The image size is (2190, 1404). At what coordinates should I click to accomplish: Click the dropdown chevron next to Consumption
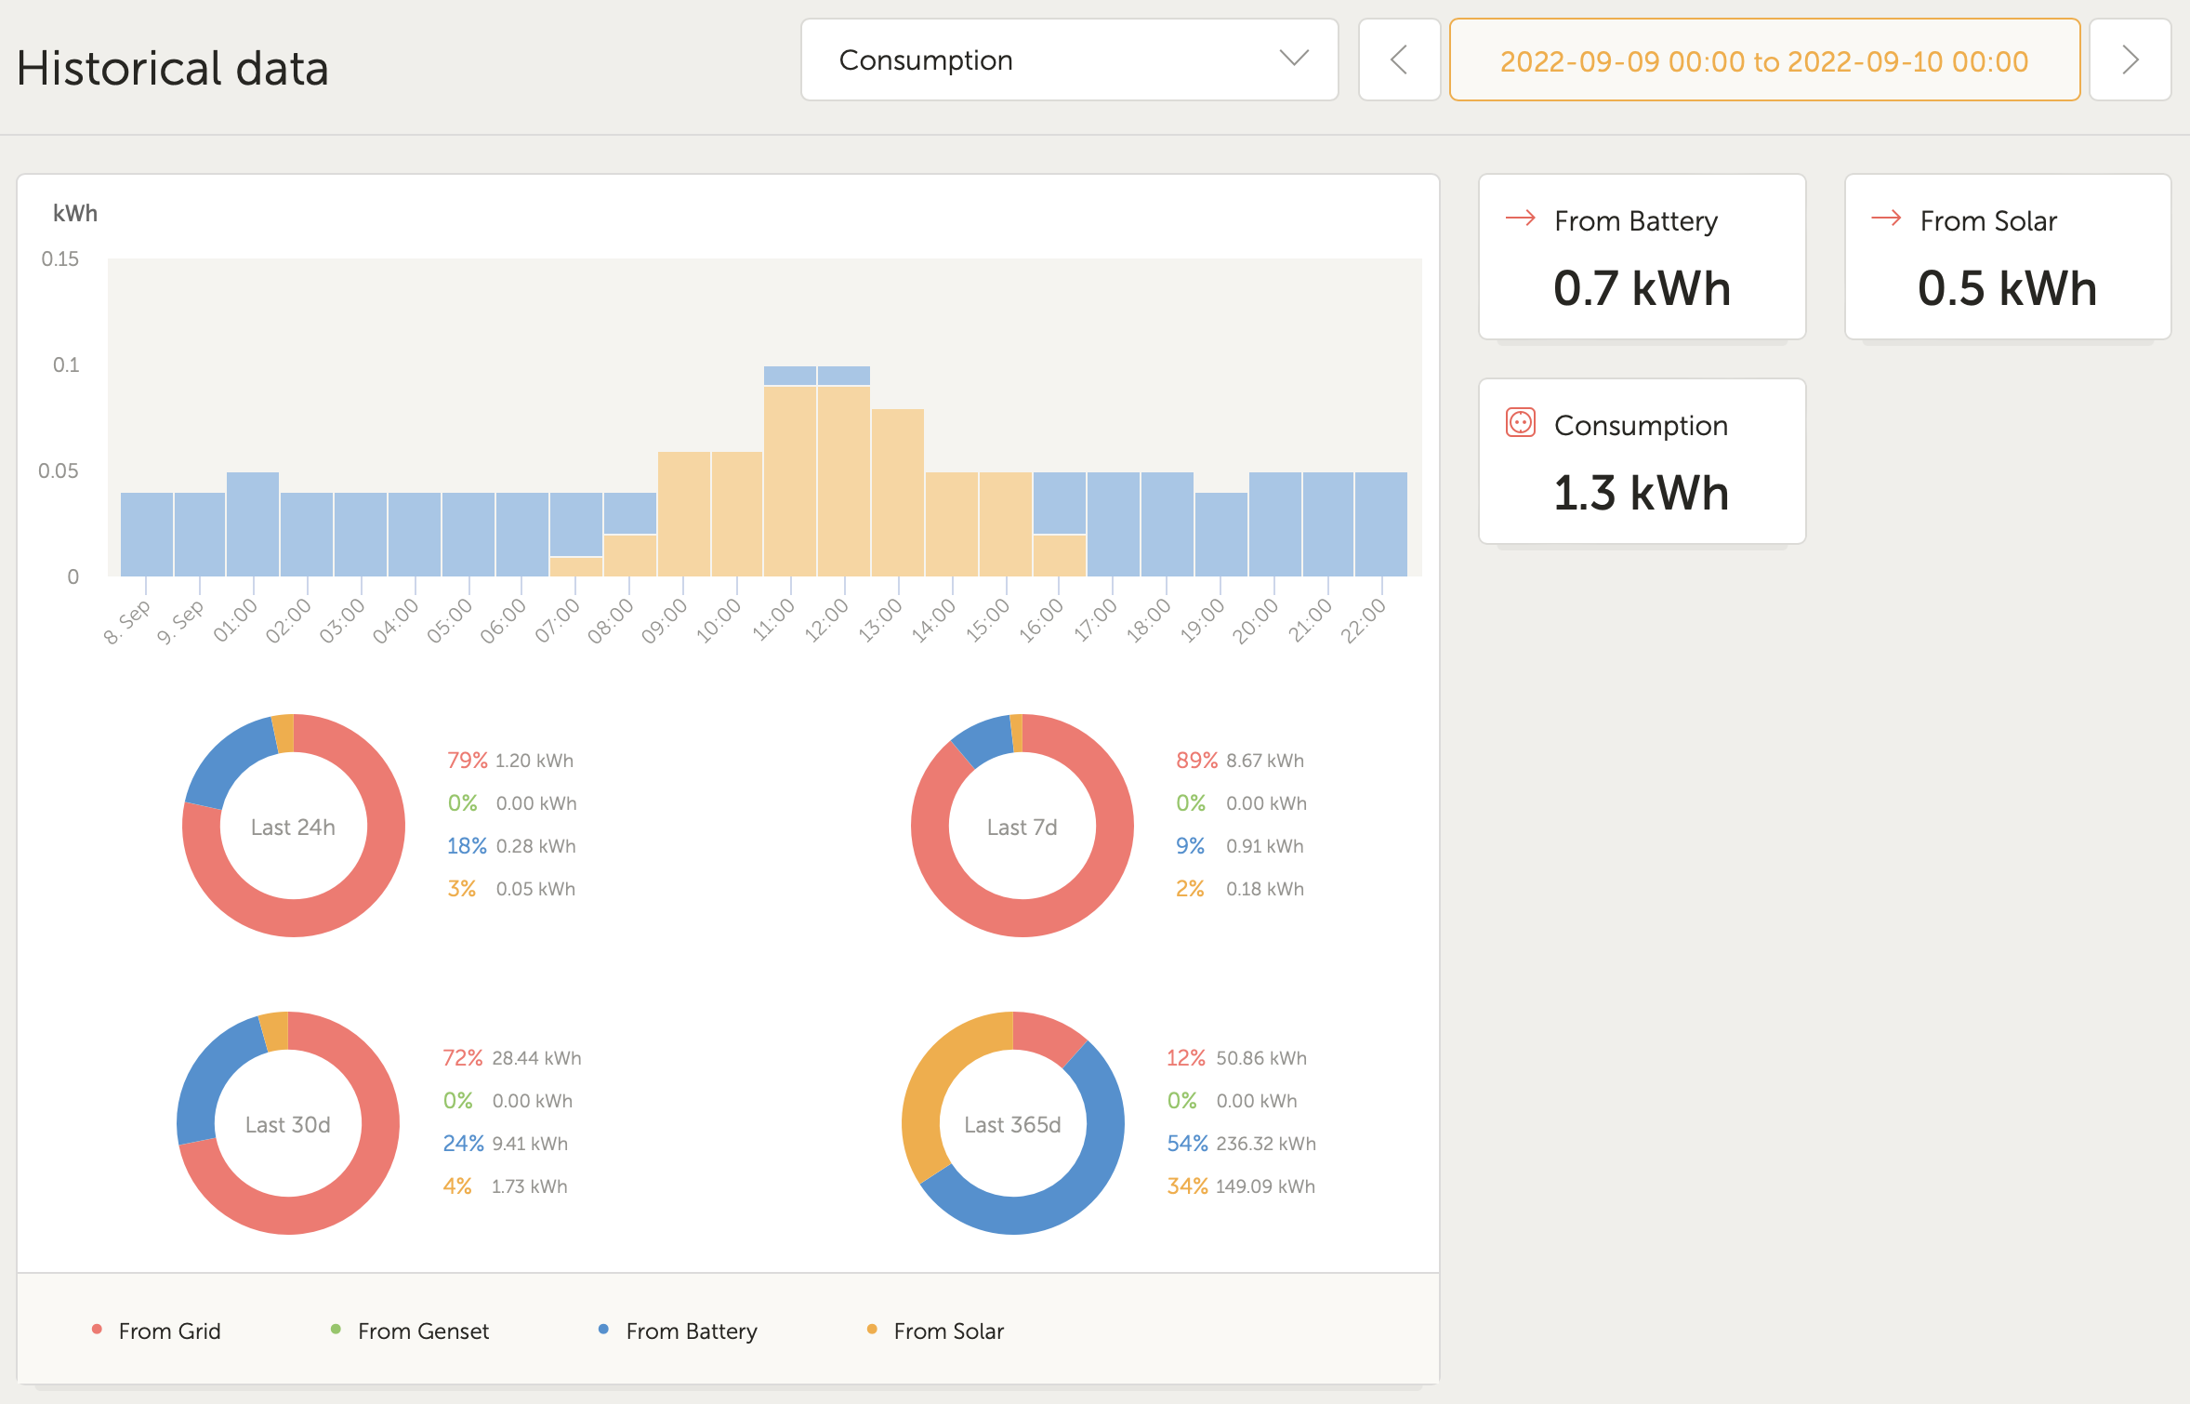coord(1294,59)
